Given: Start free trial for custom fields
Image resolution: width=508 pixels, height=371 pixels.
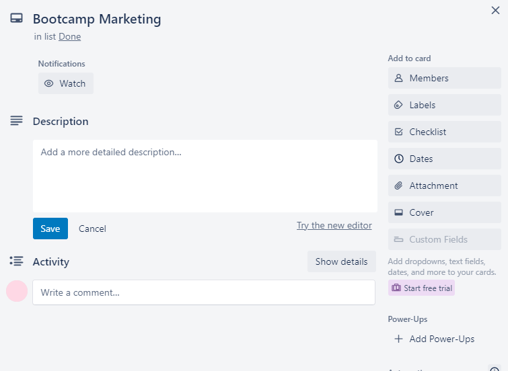Looking at the screenshot, I should [x=421, y=288].
